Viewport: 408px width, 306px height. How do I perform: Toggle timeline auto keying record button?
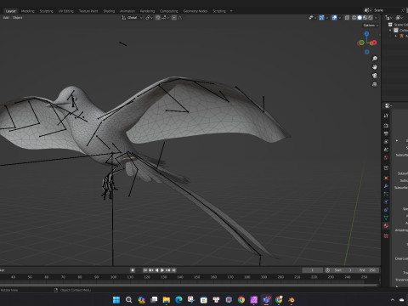click(133, 270)
